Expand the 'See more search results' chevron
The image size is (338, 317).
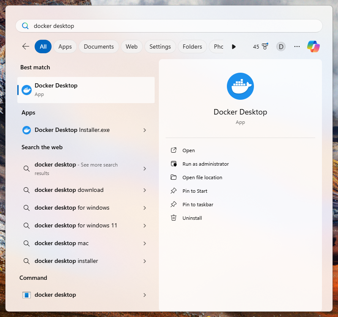click(144, 169)
